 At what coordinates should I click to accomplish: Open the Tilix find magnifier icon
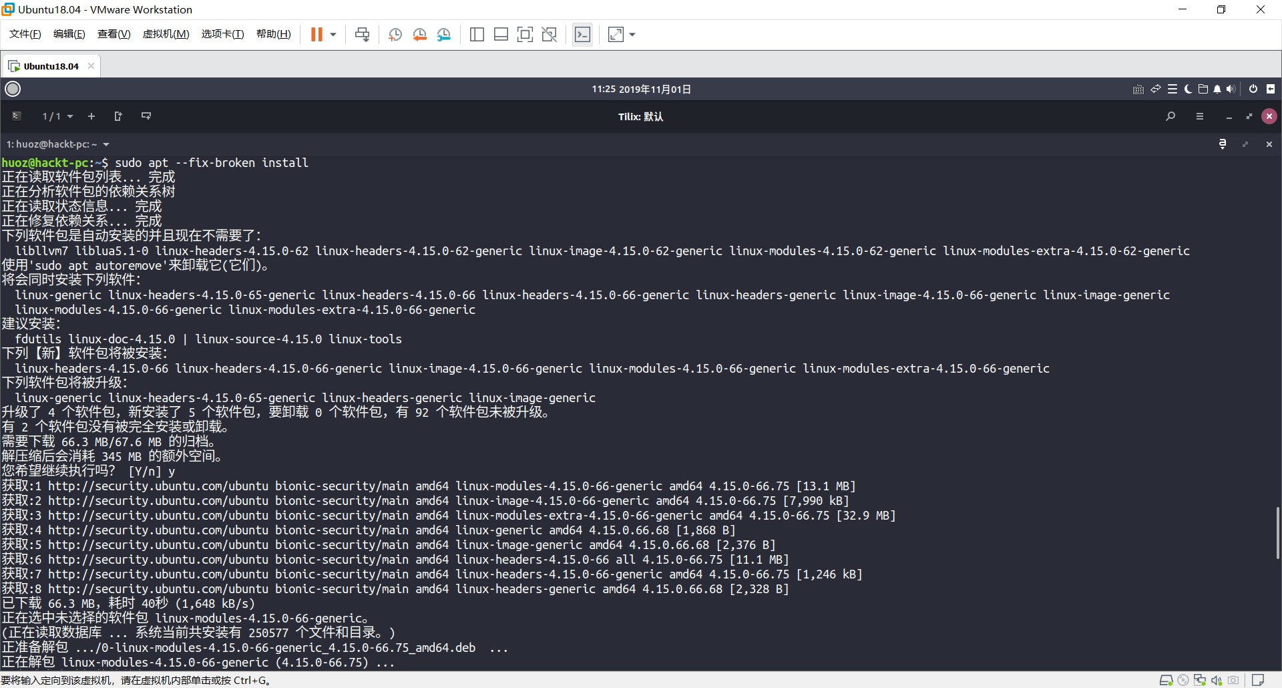pyautogui.click(x=1170, y=116)
